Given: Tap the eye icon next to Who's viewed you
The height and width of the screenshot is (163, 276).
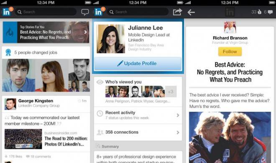Looking at the screenshot, I should click(x=100, y=82).
